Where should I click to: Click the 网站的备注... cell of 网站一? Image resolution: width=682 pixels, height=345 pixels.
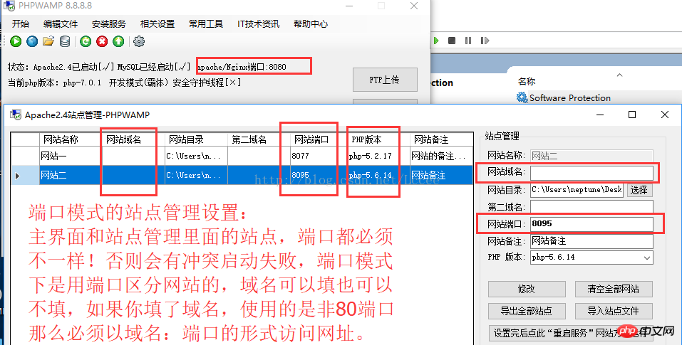click(x=441, y=156)
